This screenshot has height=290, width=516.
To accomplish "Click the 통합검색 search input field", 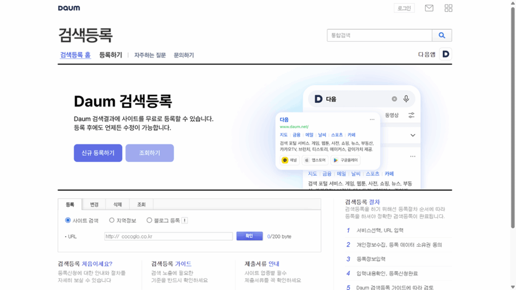I will 379,35.
